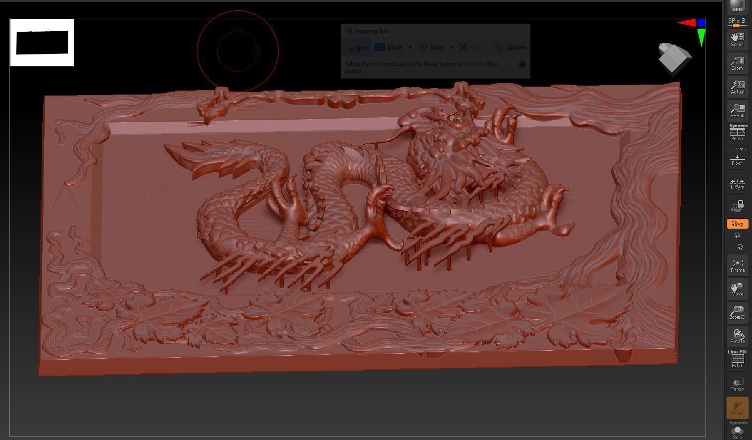Click the Actual size button
The height and width of the screenshot is (440, 752).
(737, 87)
